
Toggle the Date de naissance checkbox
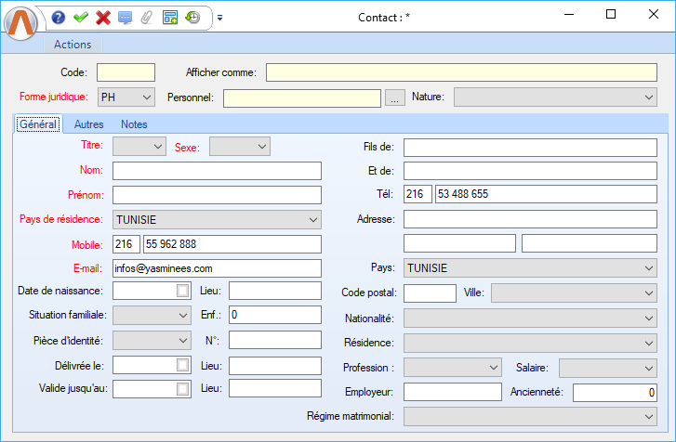pyautogui.click(x=182, y=291)
